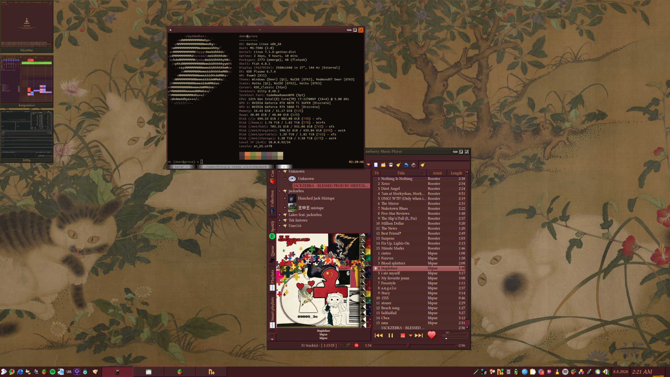Screen dimensions: 670x377
Task: Collapse the top-level Unknown artist node
Action: coord(280,171)
